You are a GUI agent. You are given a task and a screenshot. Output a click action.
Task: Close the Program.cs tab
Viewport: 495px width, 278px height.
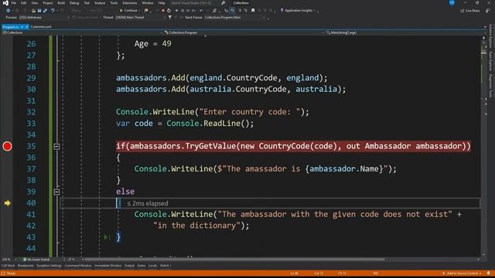(26, 27)
